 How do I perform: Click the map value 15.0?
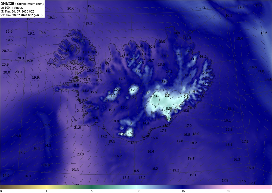pyautogui.click(x=124, y=108)
